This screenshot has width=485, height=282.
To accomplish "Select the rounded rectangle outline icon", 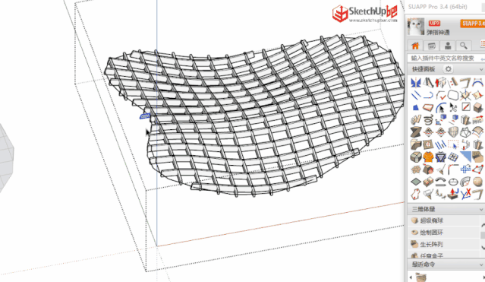I will [453, 95].
